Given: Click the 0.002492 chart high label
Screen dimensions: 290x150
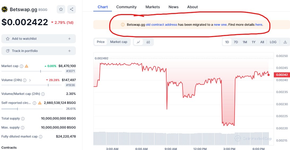Looking at the screenshot, I should pos(102,58).
